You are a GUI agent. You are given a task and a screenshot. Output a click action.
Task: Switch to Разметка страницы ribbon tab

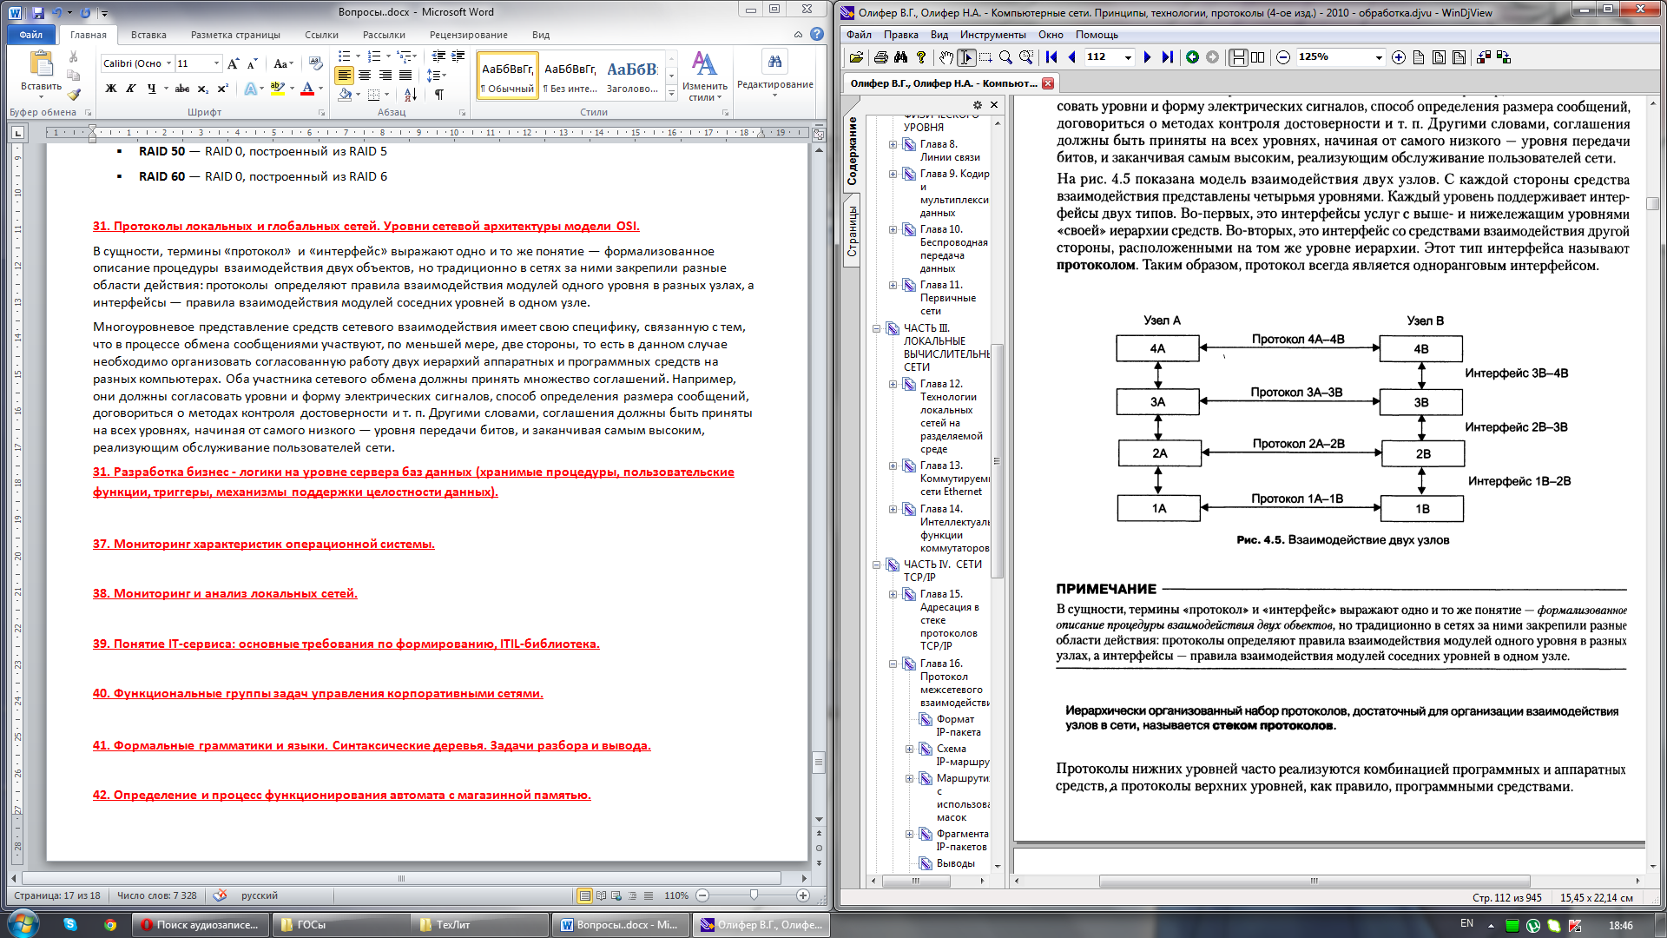point(235,35)
